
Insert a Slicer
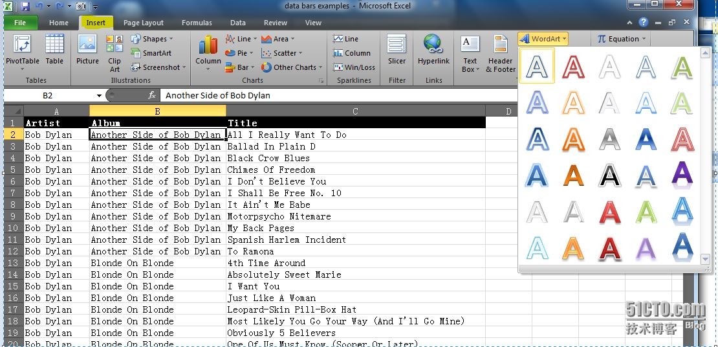[x=397, y=50]
